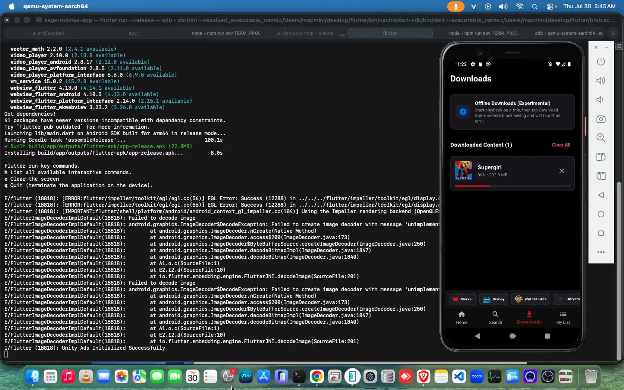The image size is (624, 390).
Task: Lower the emulator volume with the small speaker icon
Action: (600, 100)
